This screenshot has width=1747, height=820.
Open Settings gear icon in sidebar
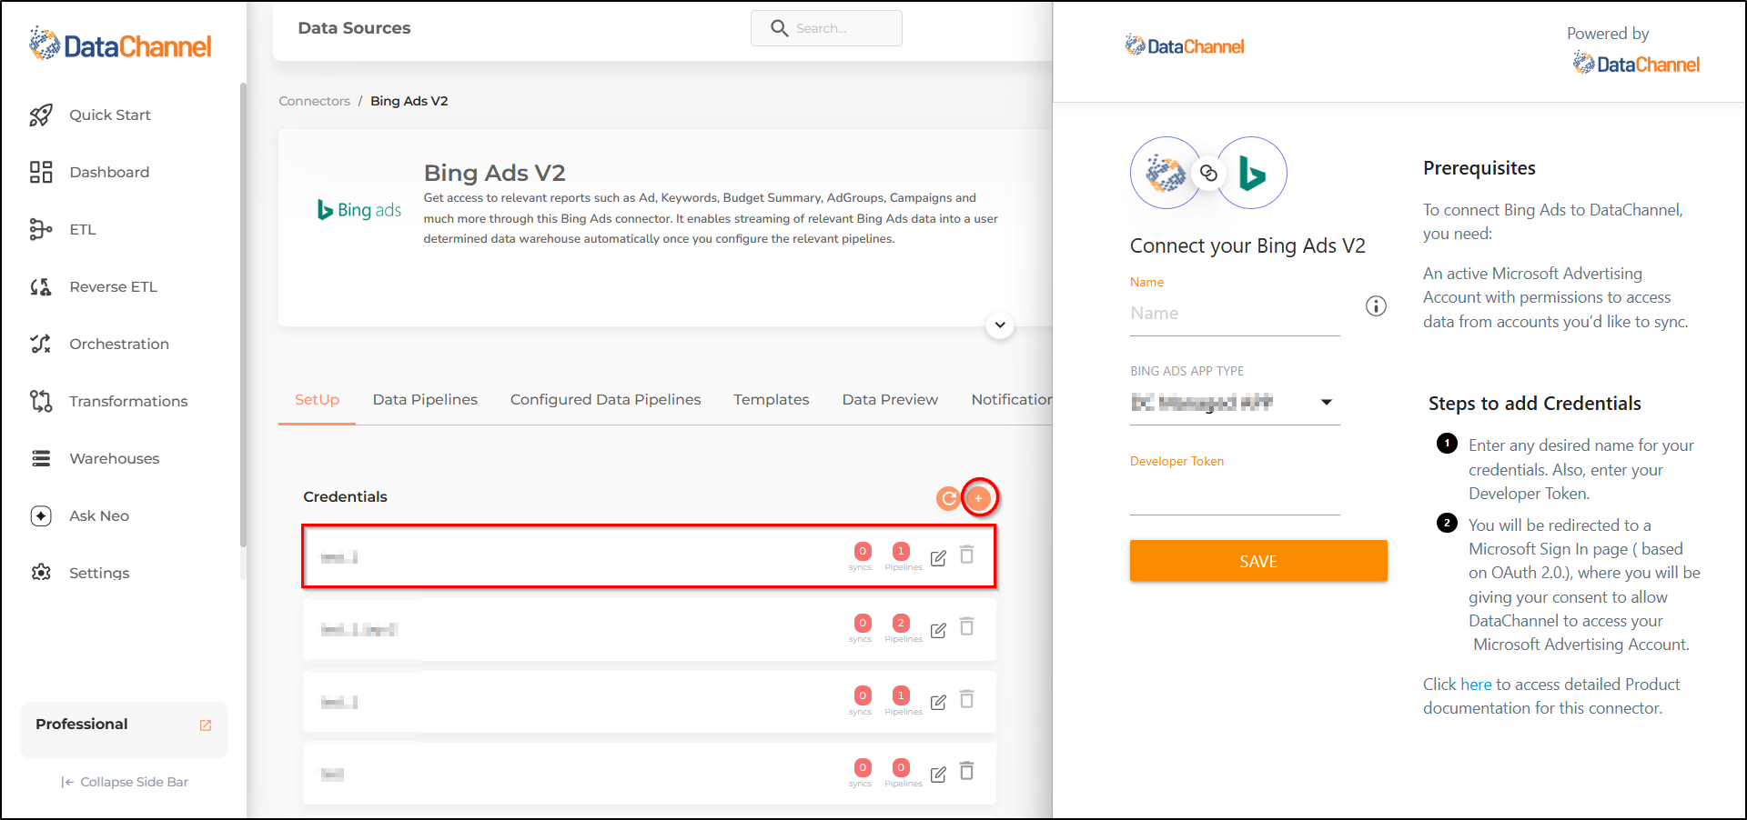pos(41,573)
